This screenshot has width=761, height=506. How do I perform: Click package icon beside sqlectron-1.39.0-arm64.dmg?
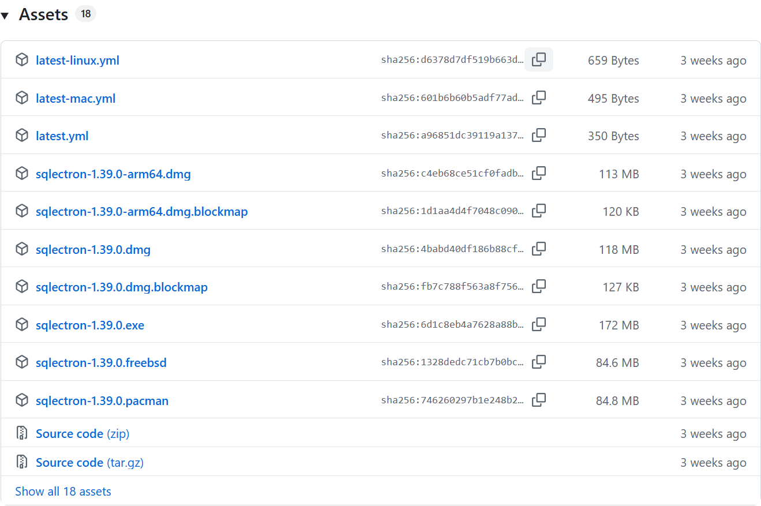(22, 173)
